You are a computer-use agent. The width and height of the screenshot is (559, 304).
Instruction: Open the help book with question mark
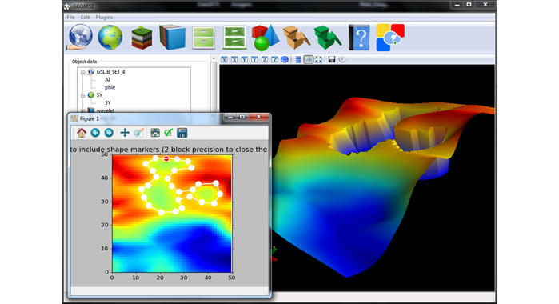coord(359,37)
